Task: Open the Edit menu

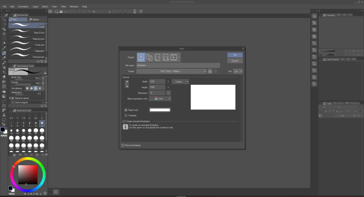Action: (x=12, y=6)
